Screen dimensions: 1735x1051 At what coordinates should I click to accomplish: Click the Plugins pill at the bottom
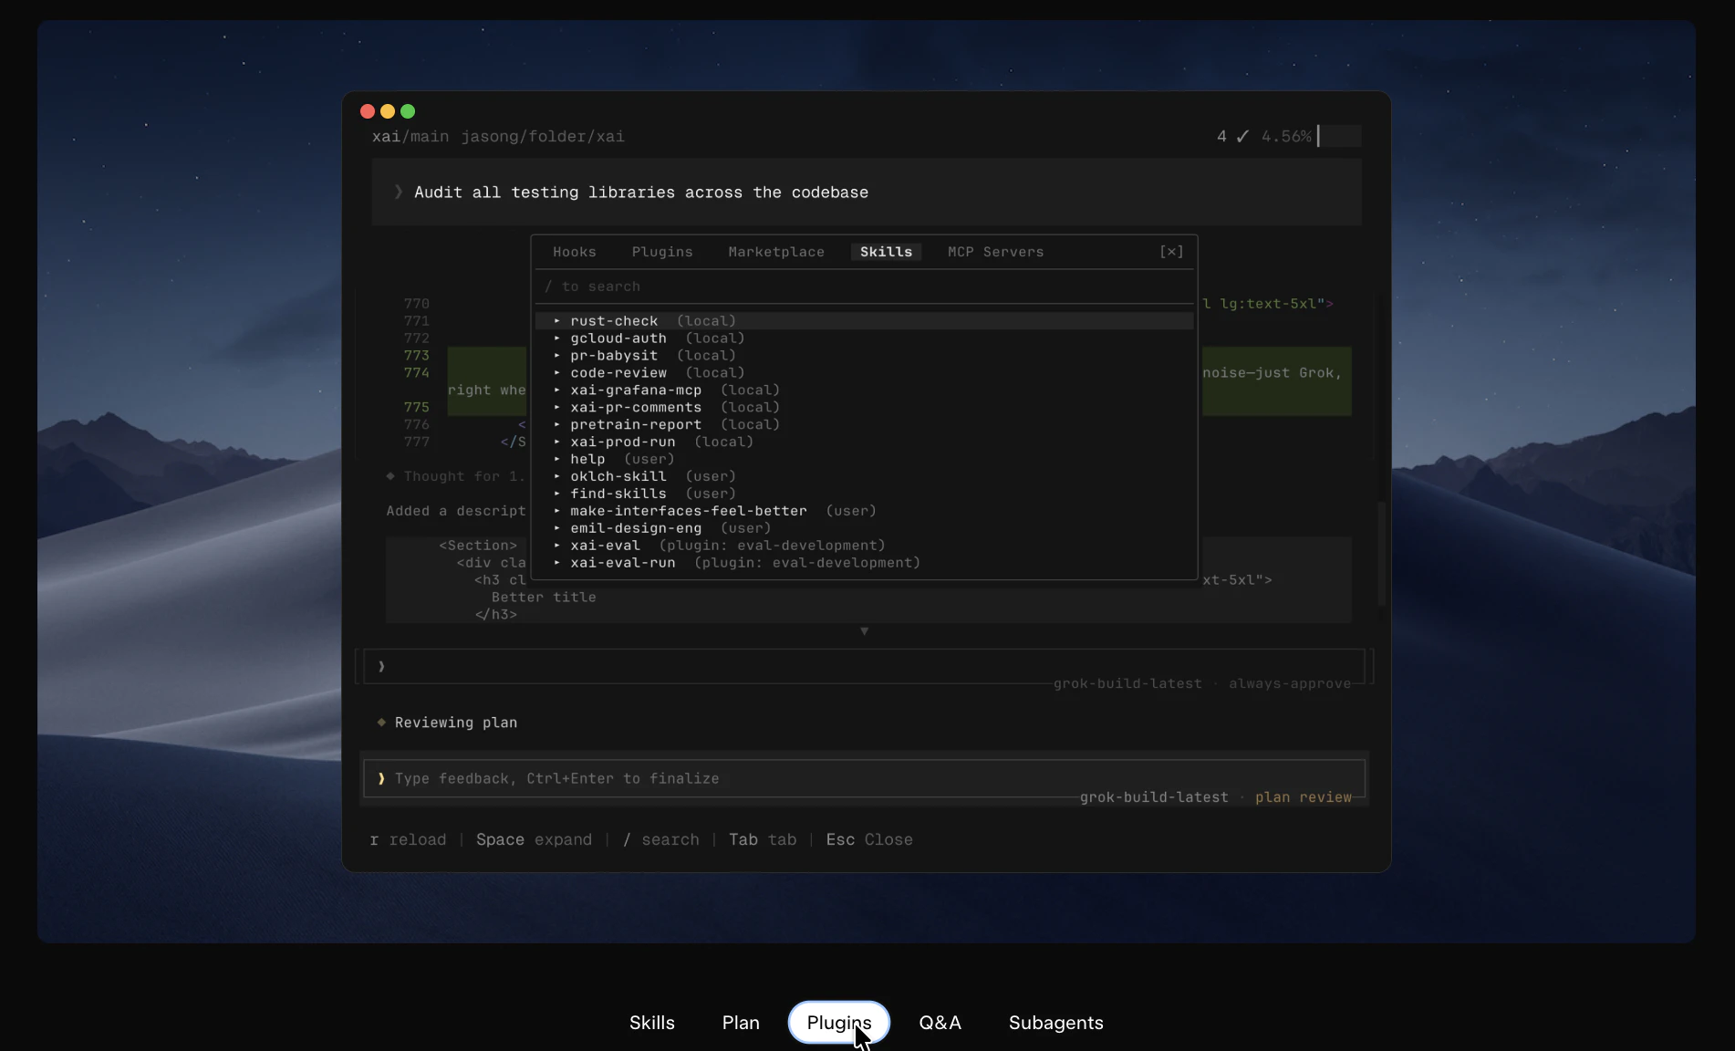[839, 1023]
